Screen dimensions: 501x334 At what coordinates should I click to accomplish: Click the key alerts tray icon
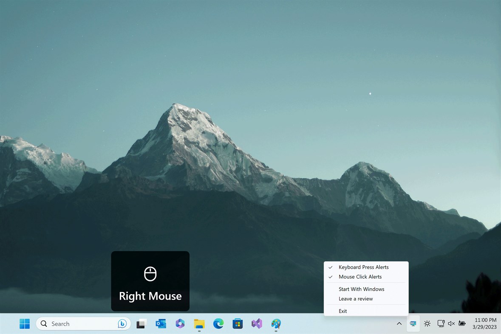413,323
